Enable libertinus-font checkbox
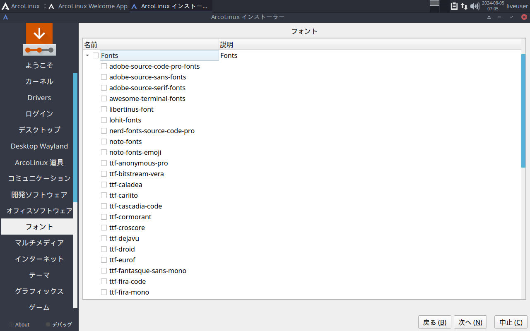 click(104, 109)
